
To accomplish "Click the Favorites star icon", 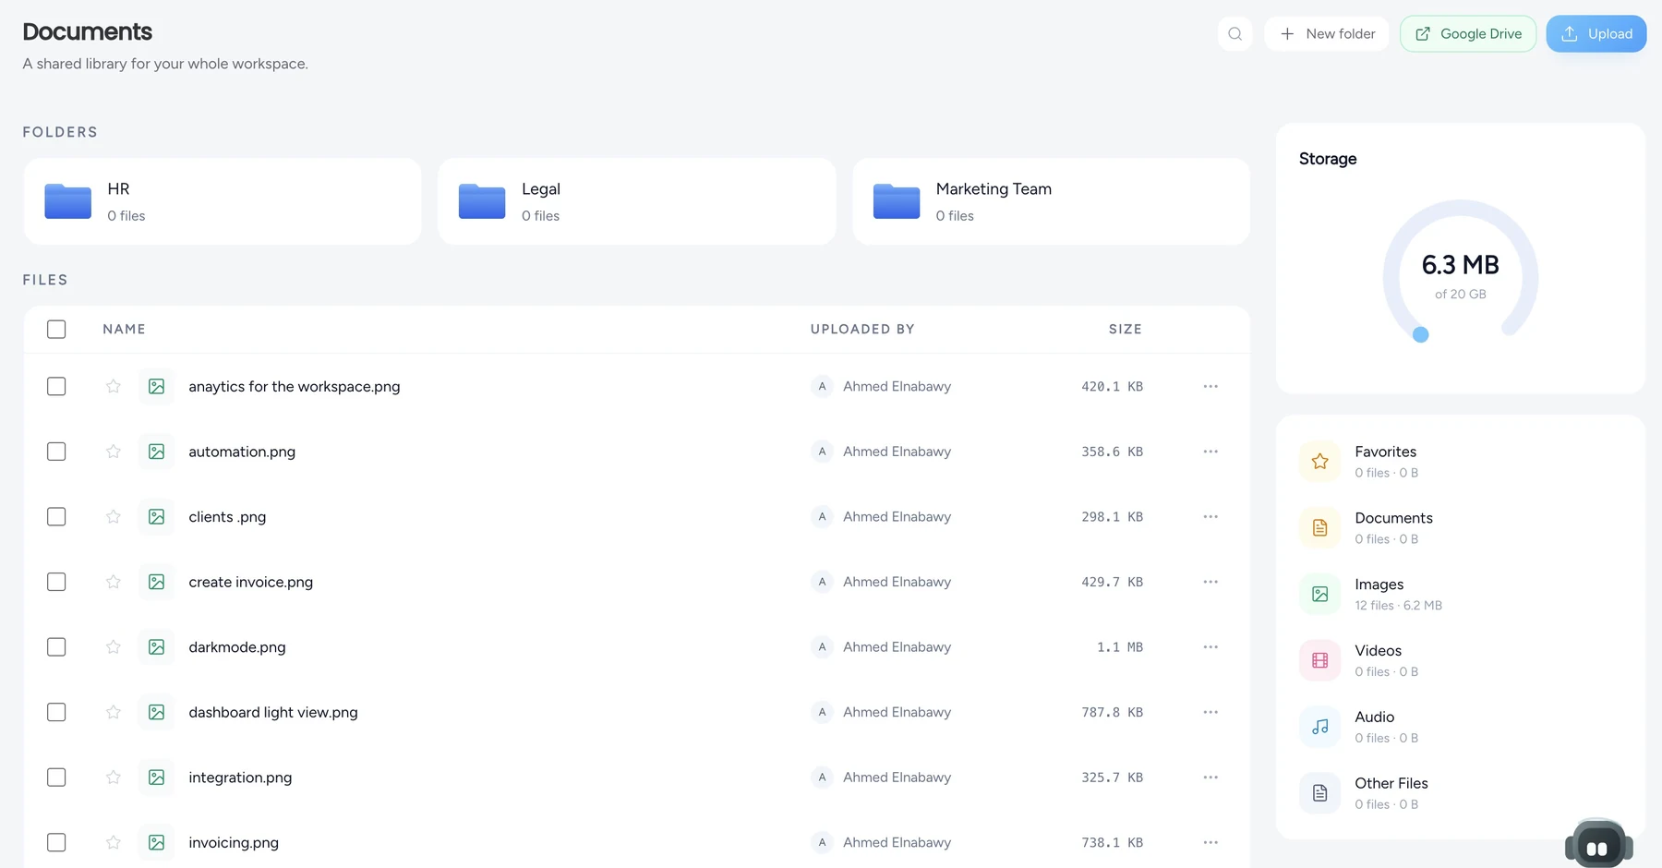I will point(1320,461).
